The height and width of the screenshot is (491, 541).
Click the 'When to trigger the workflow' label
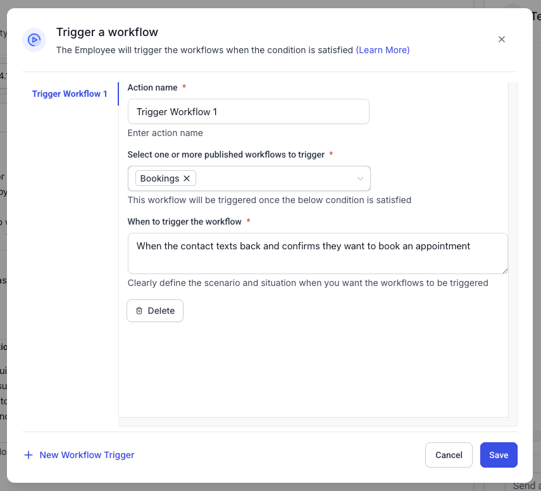184,221
